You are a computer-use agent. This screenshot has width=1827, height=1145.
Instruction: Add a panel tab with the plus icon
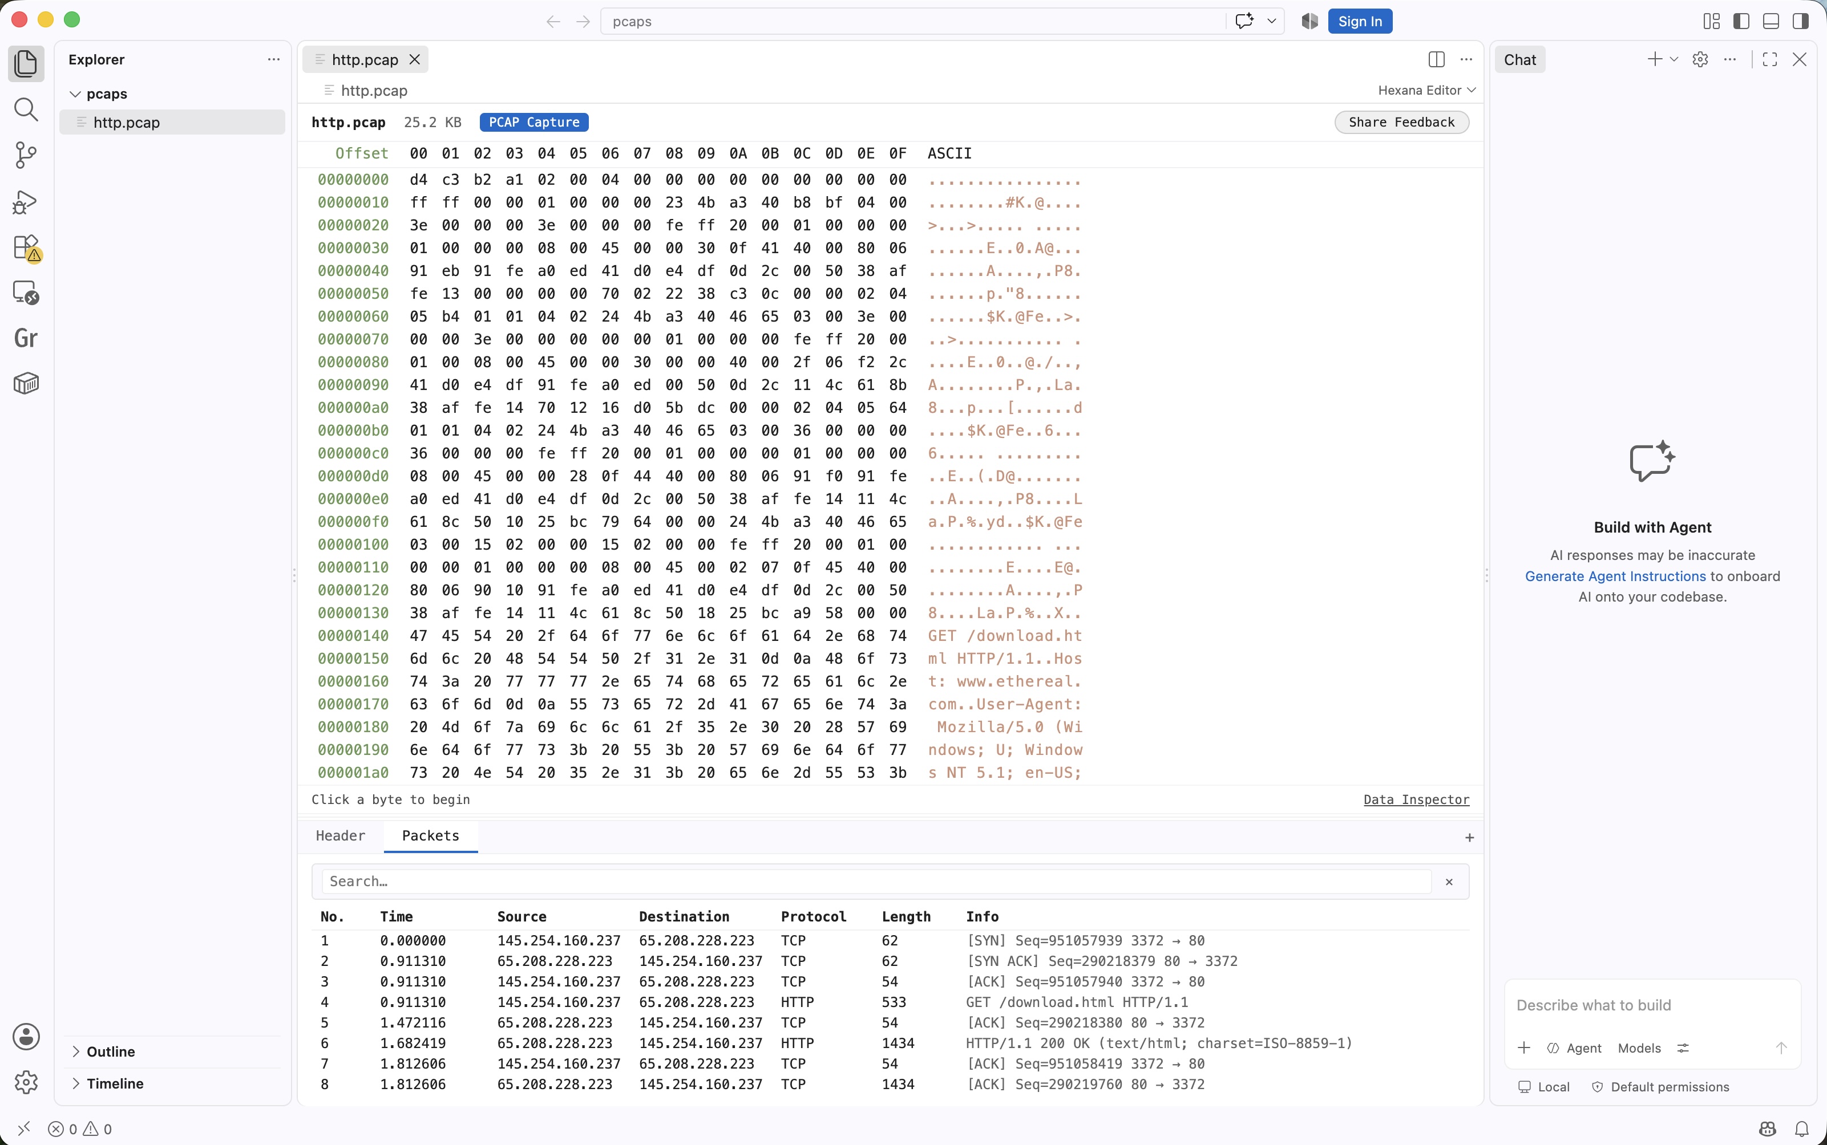coord(1469,837)
